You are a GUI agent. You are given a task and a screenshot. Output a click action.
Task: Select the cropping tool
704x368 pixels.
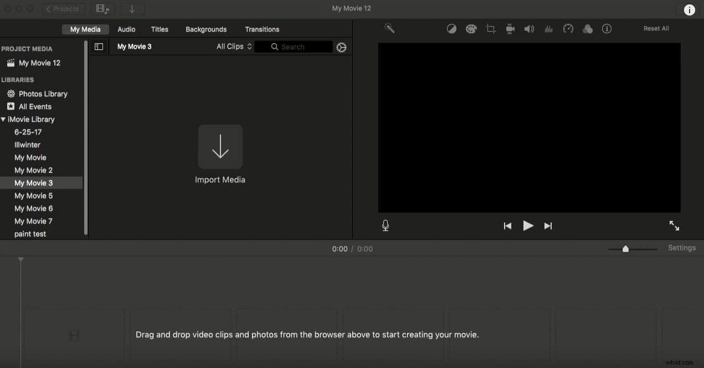point(491,29)
